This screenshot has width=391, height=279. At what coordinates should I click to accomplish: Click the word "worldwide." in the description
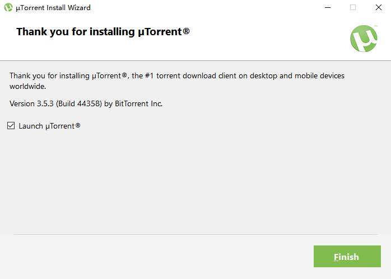[27, 87]
